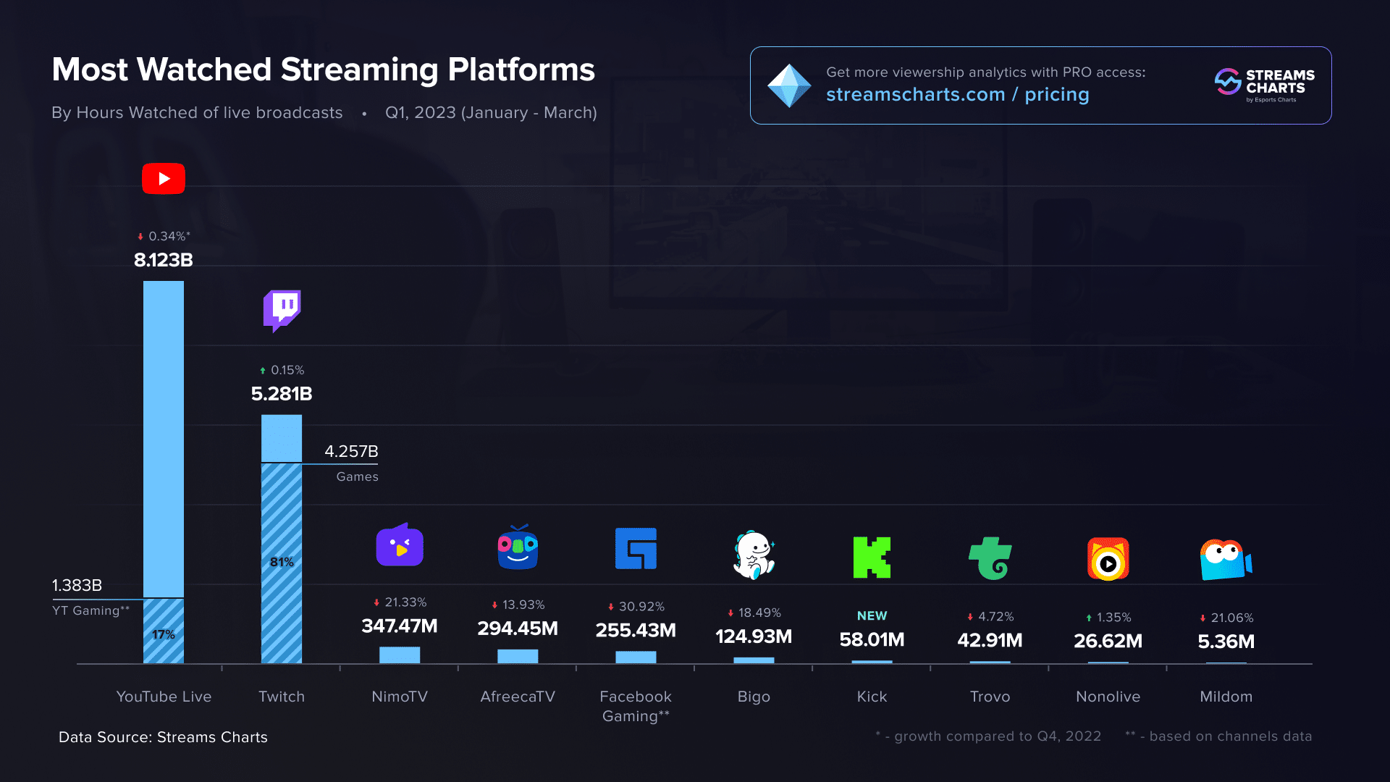Click the NEW label above Kick
Screen dimensions: 1390x782
click(872, 615)
